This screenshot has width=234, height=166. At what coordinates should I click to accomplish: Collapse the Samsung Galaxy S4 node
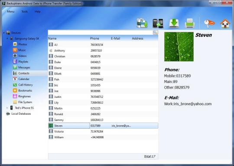click(7, 39)
